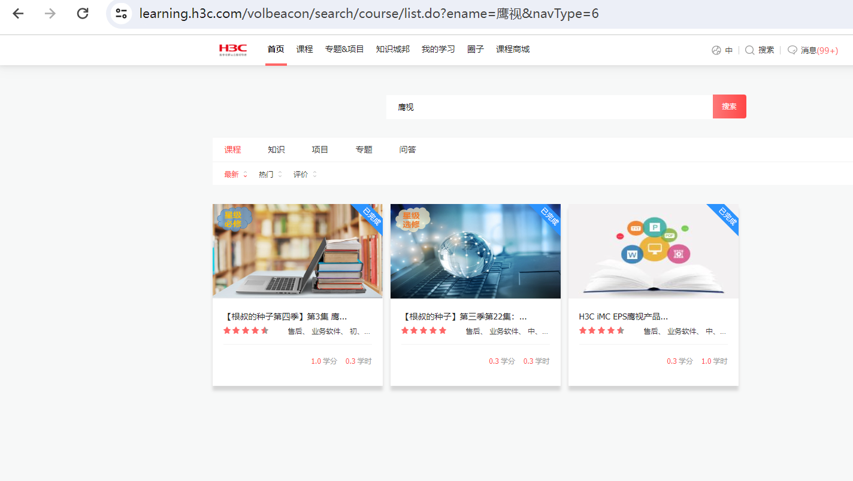The image size is (853, 481).
Task: Click 0.3 学分 on the 第三季第22集 card
Action: tap(502, 361)
